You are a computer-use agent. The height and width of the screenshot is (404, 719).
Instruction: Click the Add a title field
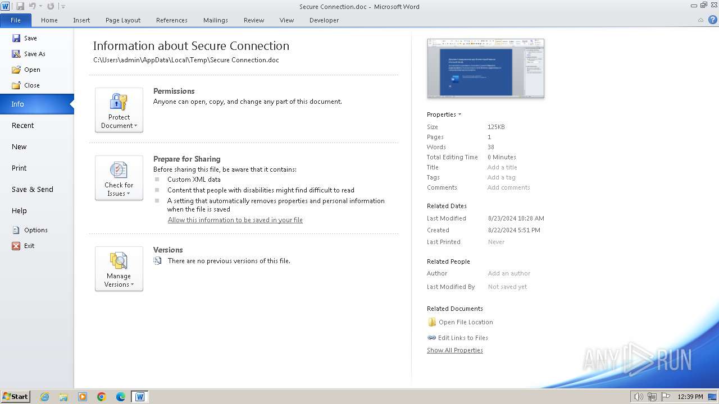coord(502,167)
